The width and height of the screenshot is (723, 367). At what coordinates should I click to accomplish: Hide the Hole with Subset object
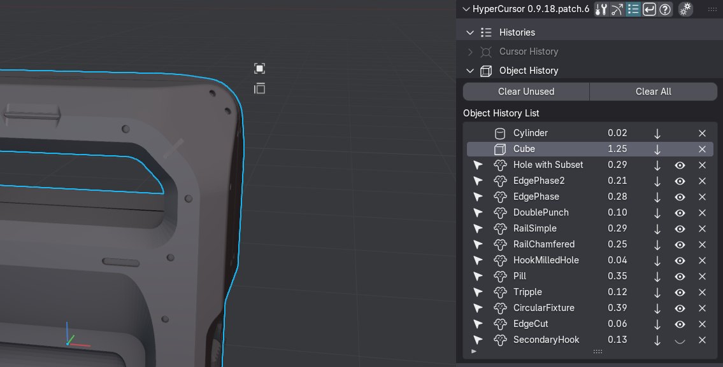pyautogui.click(x=680, y=165)
